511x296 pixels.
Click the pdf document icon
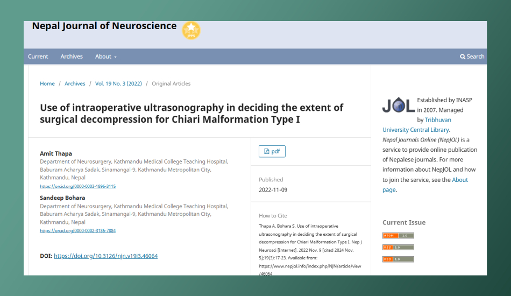tap(267, 151)
